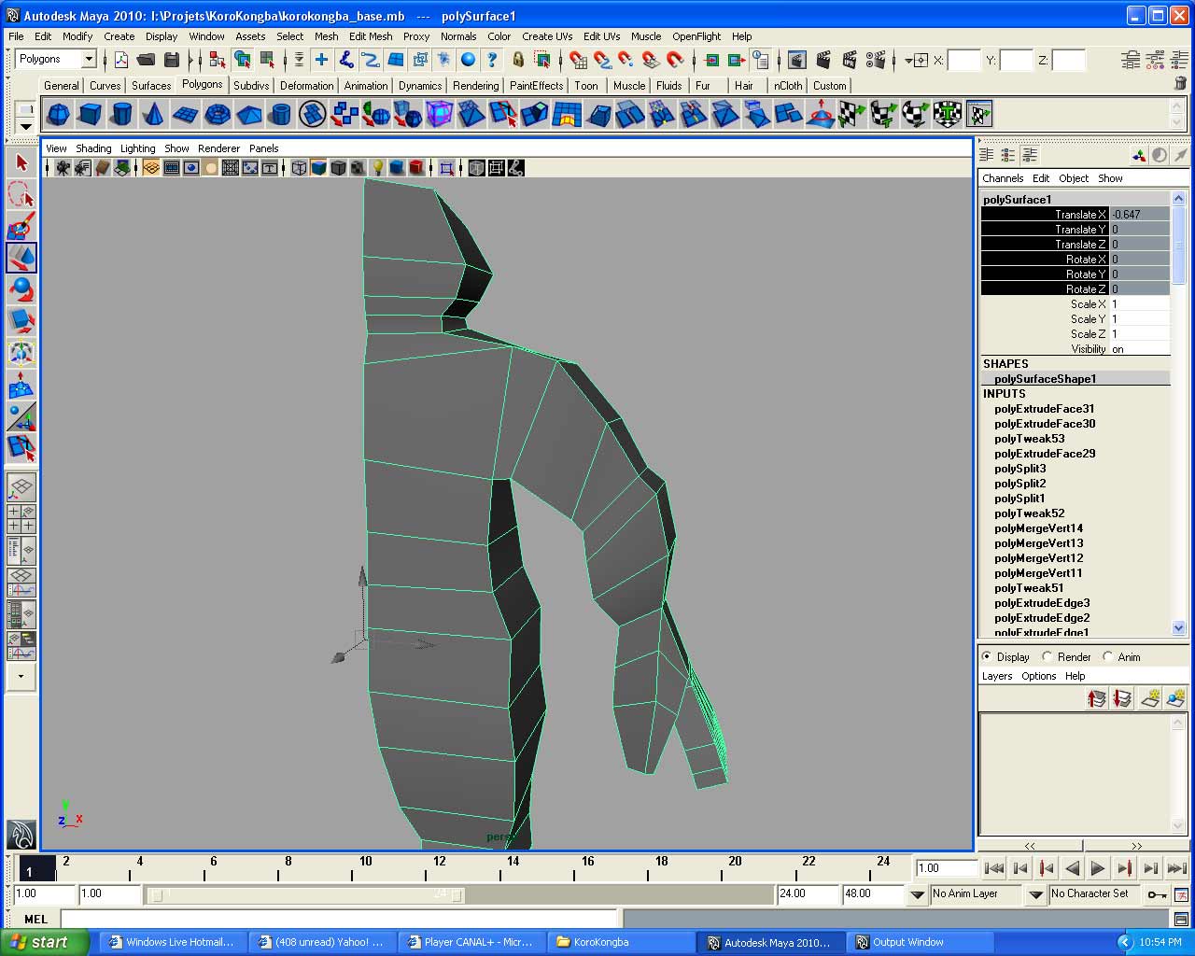Image resolution: width=1195 pixels, height=956 pixels.
Task: Click the Save scene icon
Action: click(171, 60)
